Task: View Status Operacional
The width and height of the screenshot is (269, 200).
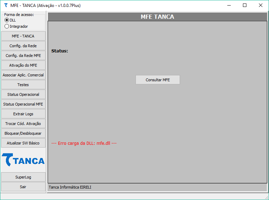Action: point(23,94)
